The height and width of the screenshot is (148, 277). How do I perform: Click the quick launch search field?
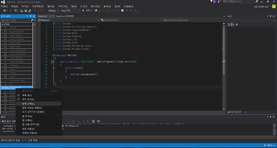click(239, 2)
